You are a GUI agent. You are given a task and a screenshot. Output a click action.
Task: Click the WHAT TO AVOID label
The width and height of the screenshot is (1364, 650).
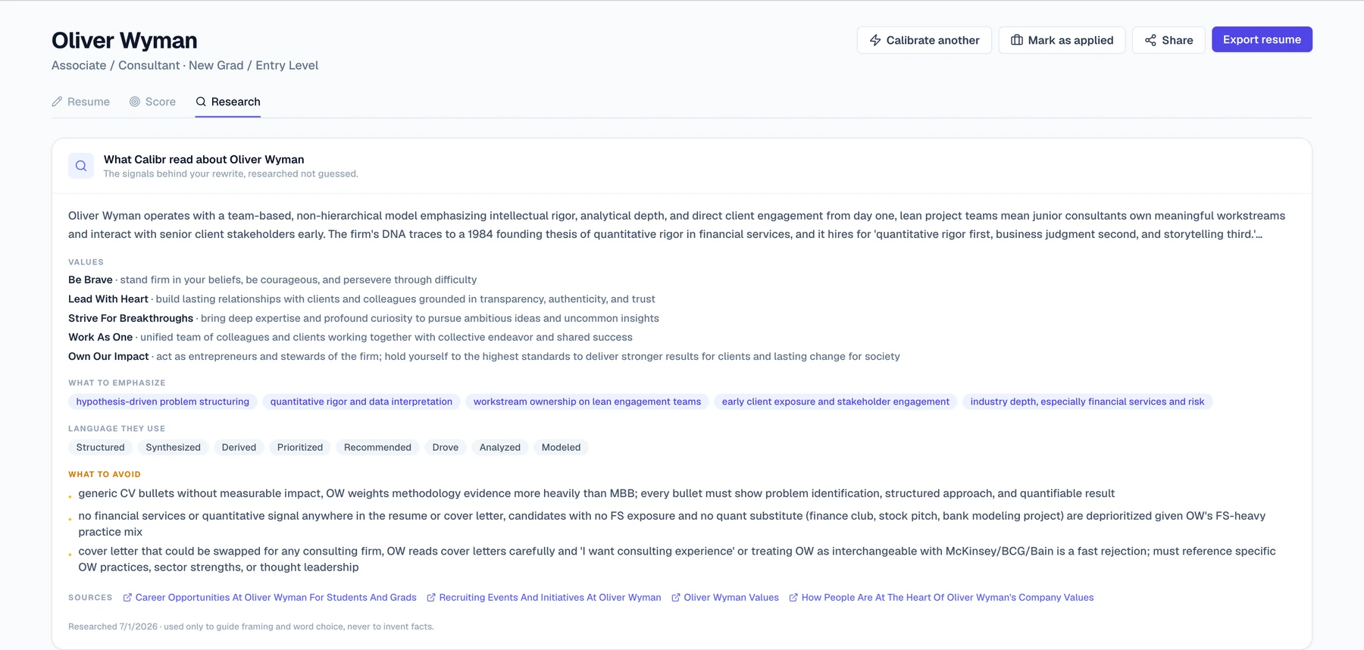105,474
